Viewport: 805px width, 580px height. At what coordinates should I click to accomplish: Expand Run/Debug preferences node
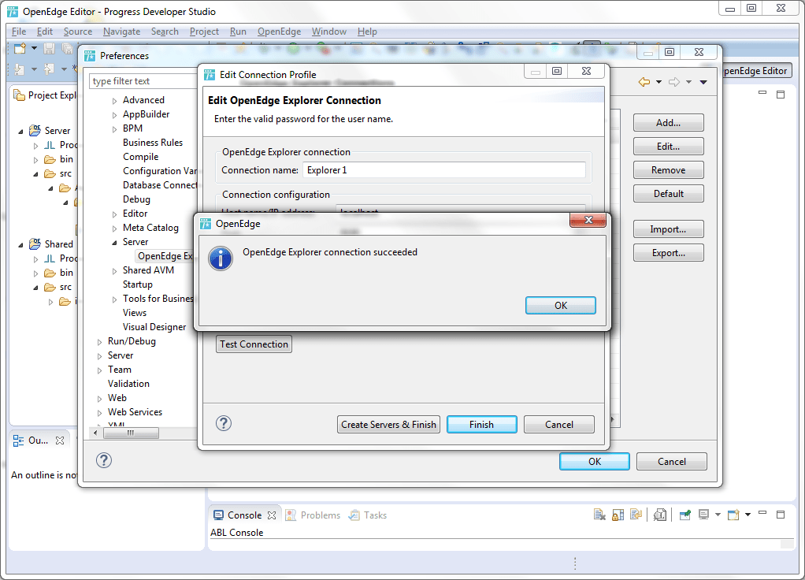(x=99, y=342)
